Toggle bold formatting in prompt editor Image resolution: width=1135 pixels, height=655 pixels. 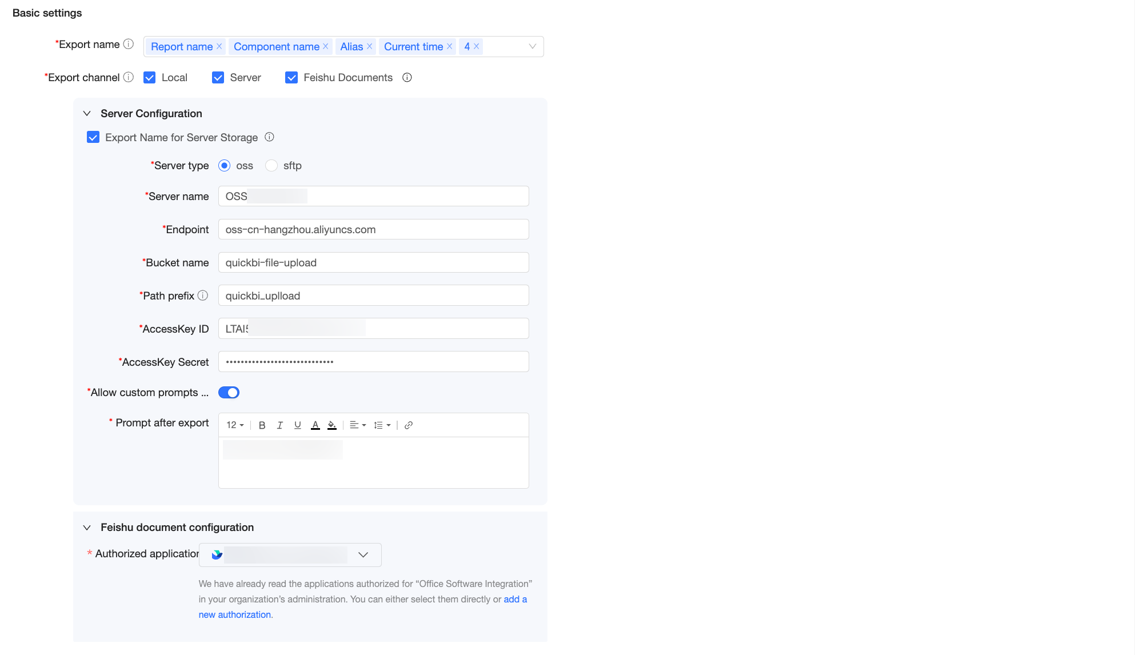click(262, 425)
